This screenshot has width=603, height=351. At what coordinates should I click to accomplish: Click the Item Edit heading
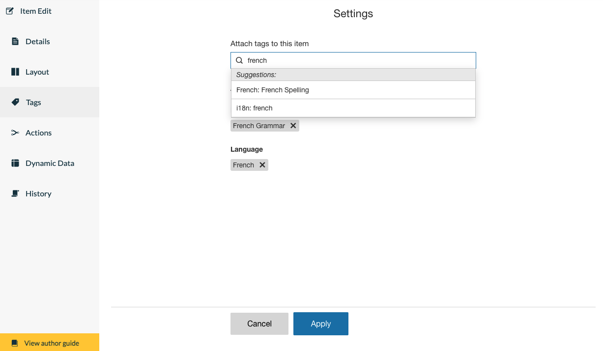pyautogui.click(x=36, y=11)
